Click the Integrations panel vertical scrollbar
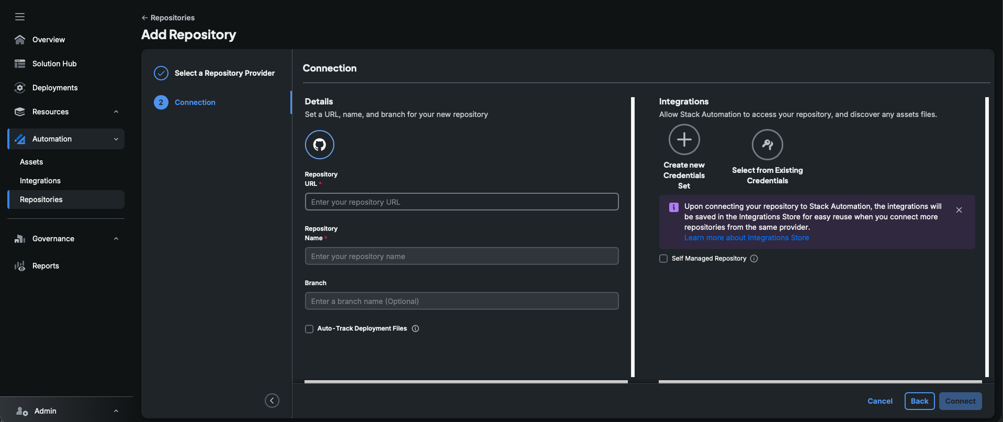The width and height of the screenshot is (1003, 422). [987, 237]
